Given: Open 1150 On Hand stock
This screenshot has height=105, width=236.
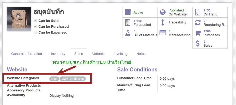Looking at the screenshot, I should pos(210,12).
